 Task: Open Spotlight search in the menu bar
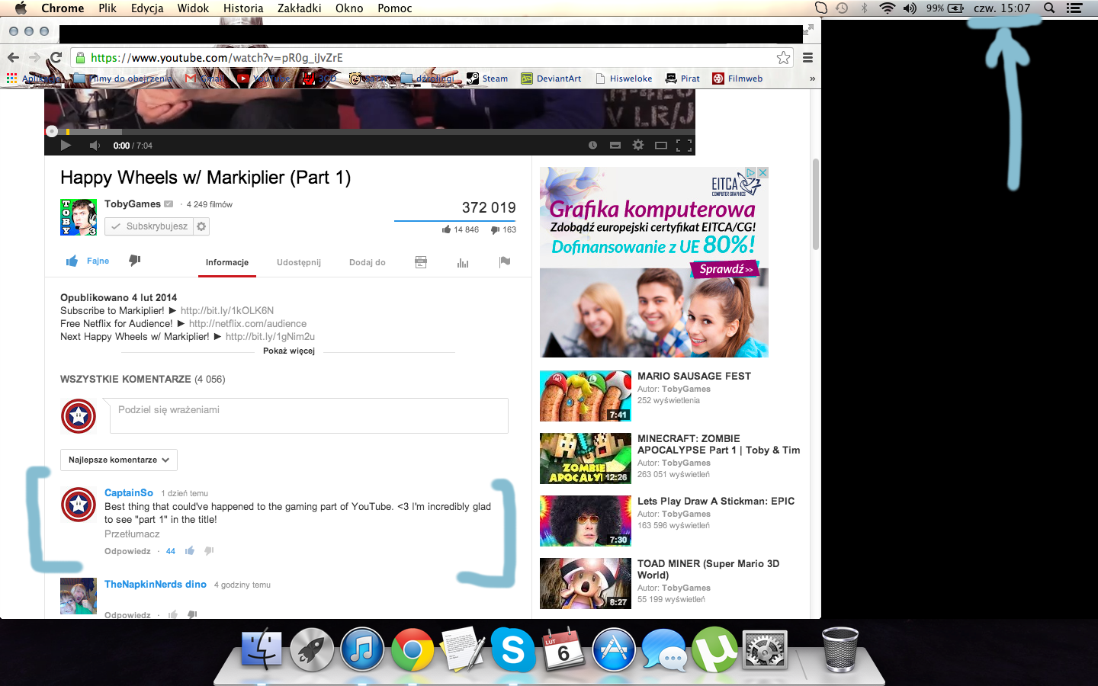point(1049,8)
